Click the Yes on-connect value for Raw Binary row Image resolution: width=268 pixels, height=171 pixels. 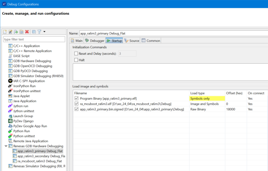250,109
